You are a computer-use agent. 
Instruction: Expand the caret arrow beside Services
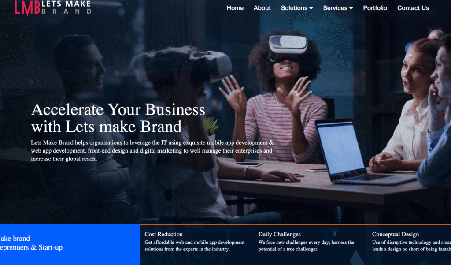351,8
